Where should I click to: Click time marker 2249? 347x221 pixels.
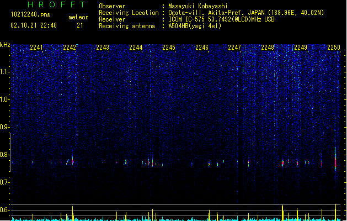tap(301, 48)
